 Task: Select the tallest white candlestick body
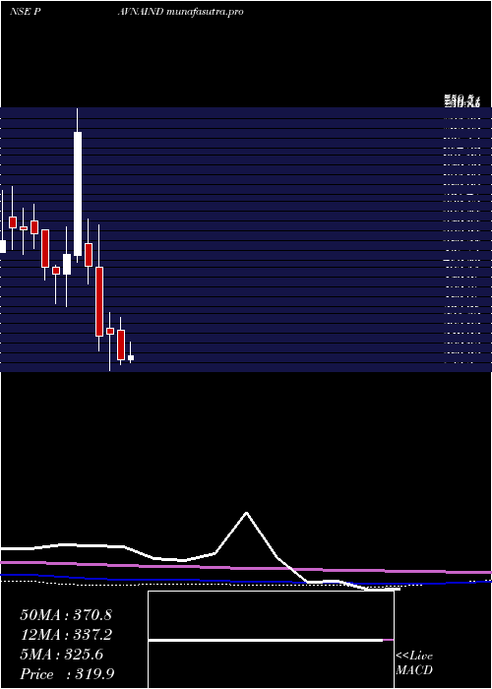pyautogui.click(x=78, y=194)
